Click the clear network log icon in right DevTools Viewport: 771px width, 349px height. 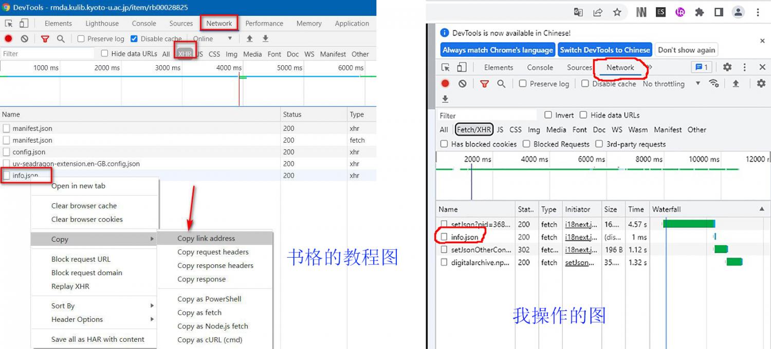pyautogui.click(x=463, y=84)
